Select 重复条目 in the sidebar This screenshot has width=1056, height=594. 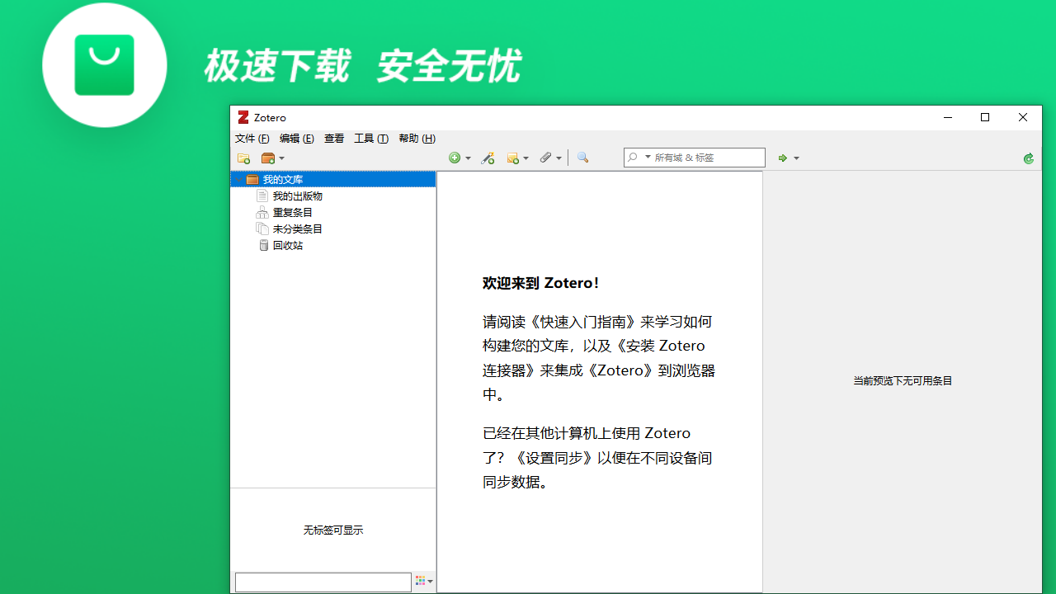pyautogui.click(x=292, y=212)
